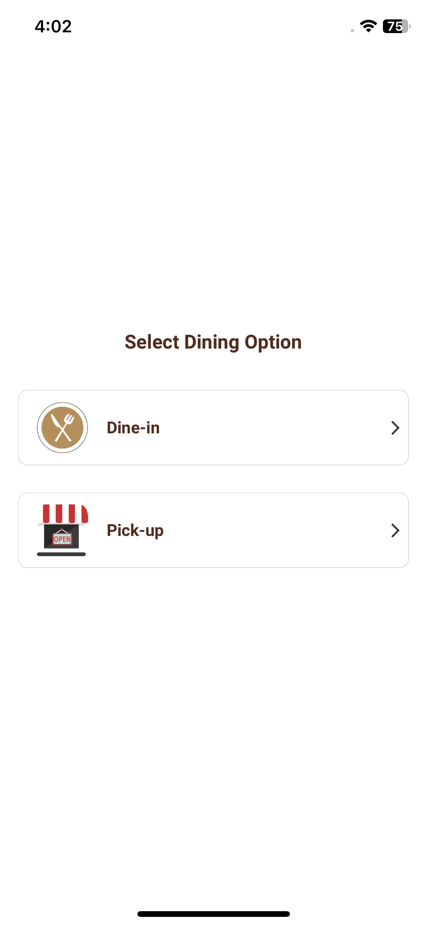
Task: Tap the home indicator bar at bottom
Action: coord(213,914)
